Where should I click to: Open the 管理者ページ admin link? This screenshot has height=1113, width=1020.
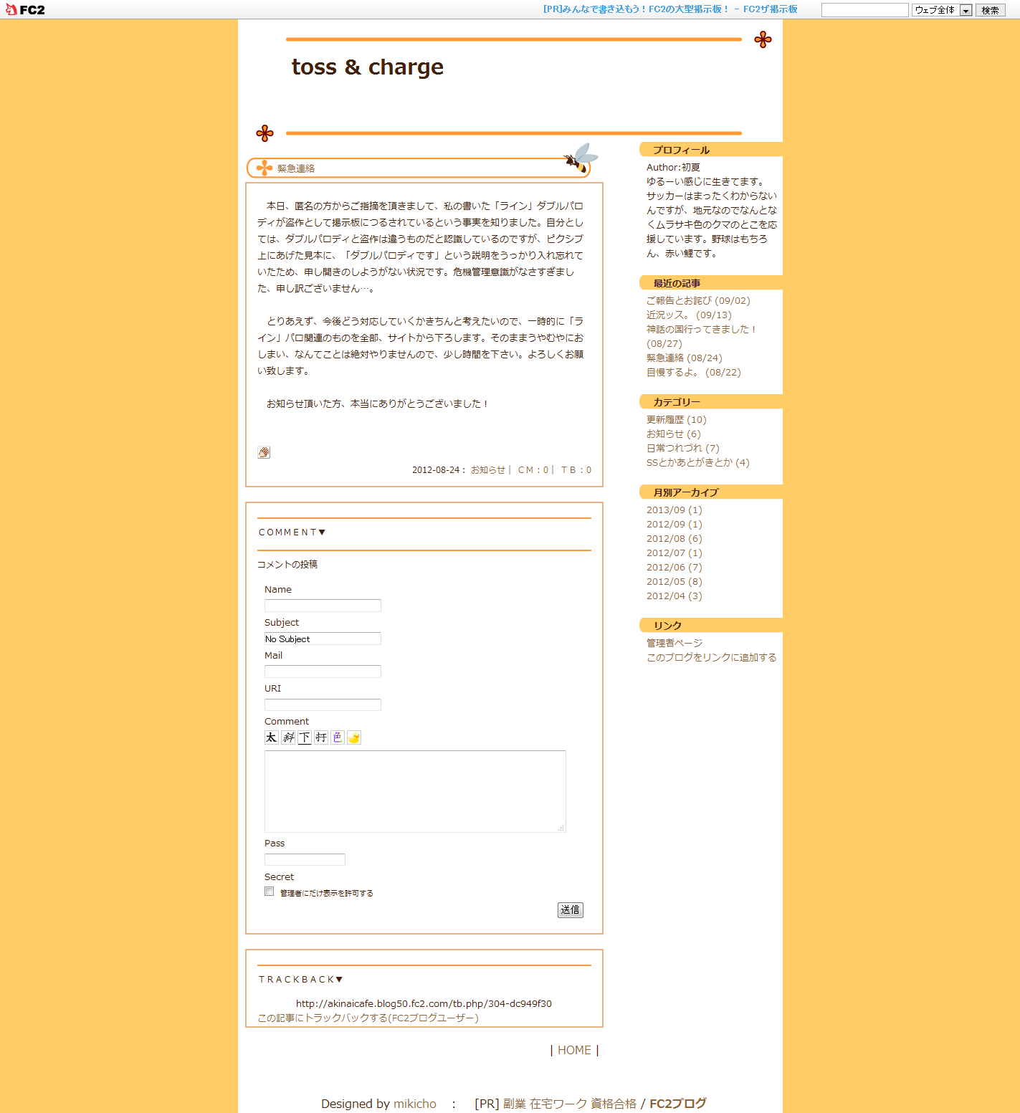point(675,644)
